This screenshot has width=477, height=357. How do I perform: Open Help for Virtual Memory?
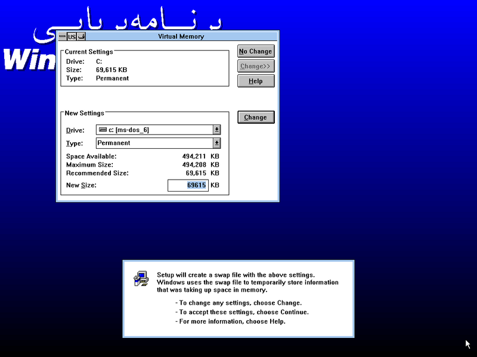[x=256, y=81]
